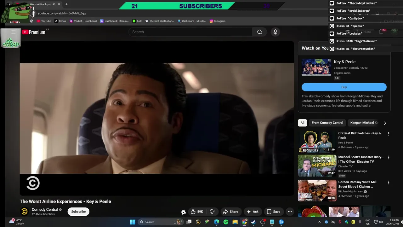This screenshot has width=403, height=227.
Task: Open the YouTube Premium home logo
Action: point(33,32)
